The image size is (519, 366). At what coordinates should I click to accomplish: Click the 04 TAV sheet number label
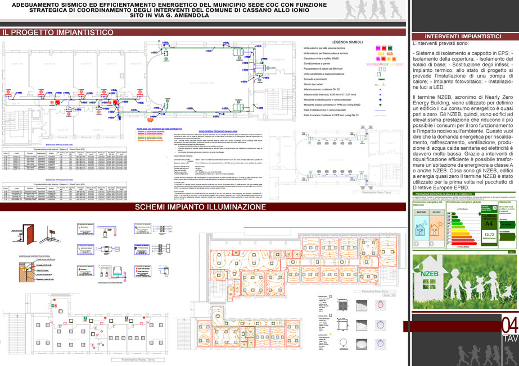(510, 330)
